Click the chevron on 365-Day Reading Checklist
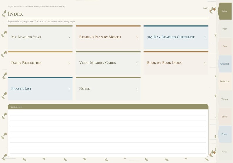Screen dimensions: 233x163 205,37
